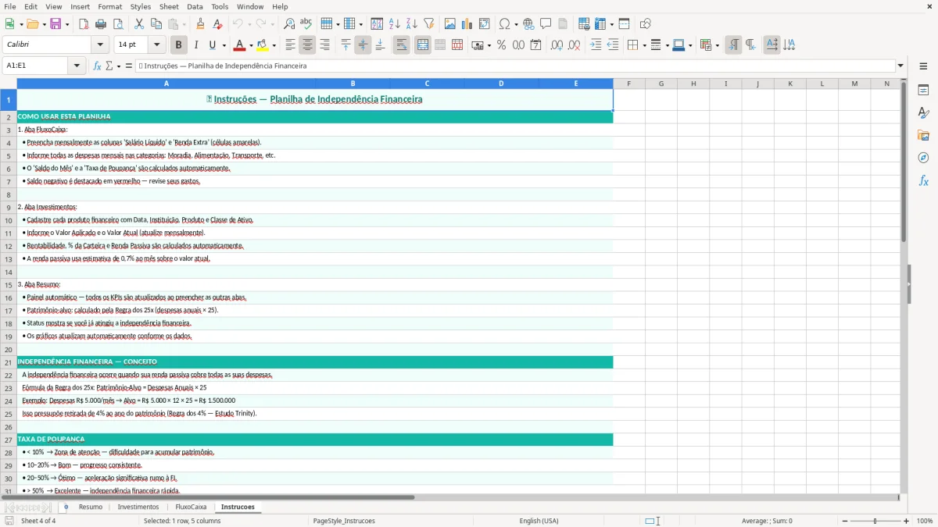Open the Function Wizard (fx) beside Name Box
The height and width of the screenshot is (527, 938).
(98, 66)
